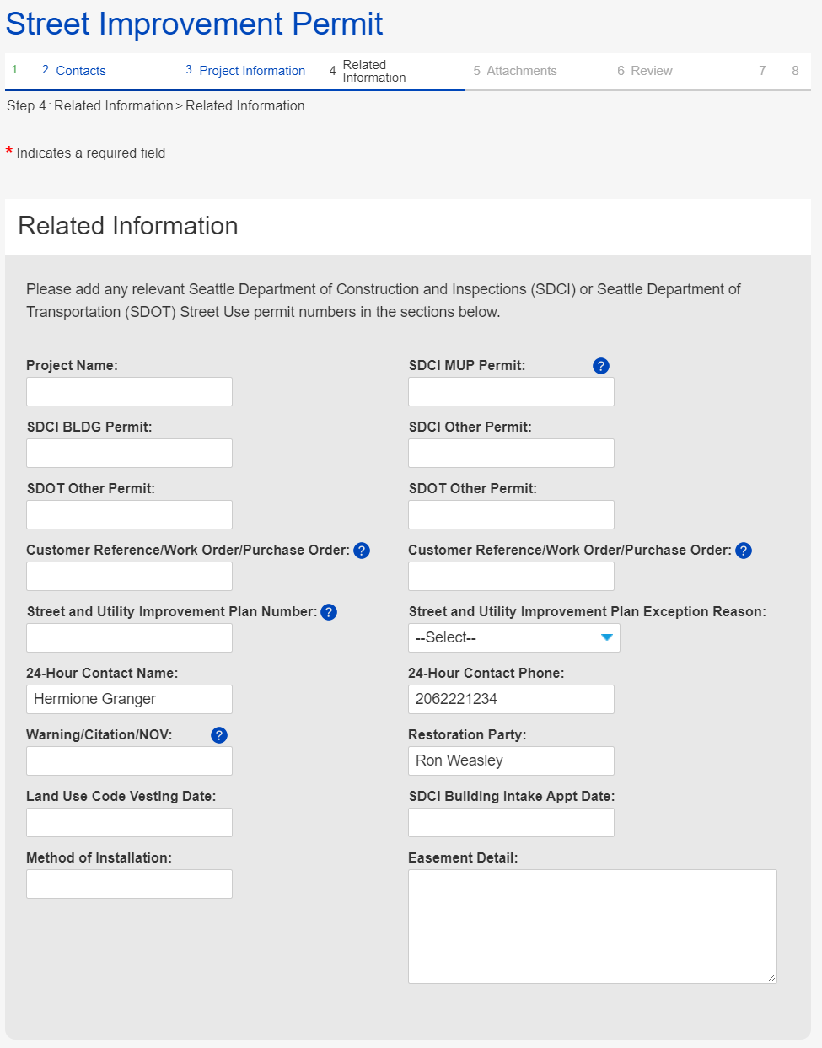Select the Restoration Party input box
This screenshot has width=822, height=1048.
[511, 760]
